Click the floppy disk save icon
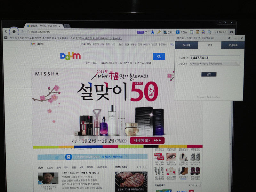Image resolution: width=256 pixels, height=192 pixels. coord(191,32)
